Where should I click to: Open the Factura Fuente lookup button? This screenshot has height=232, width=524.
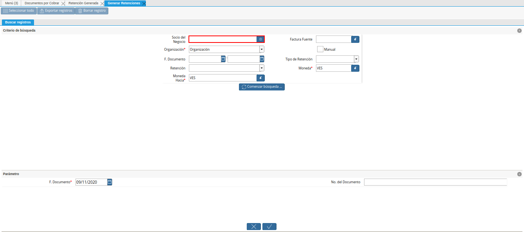[355, 39]
